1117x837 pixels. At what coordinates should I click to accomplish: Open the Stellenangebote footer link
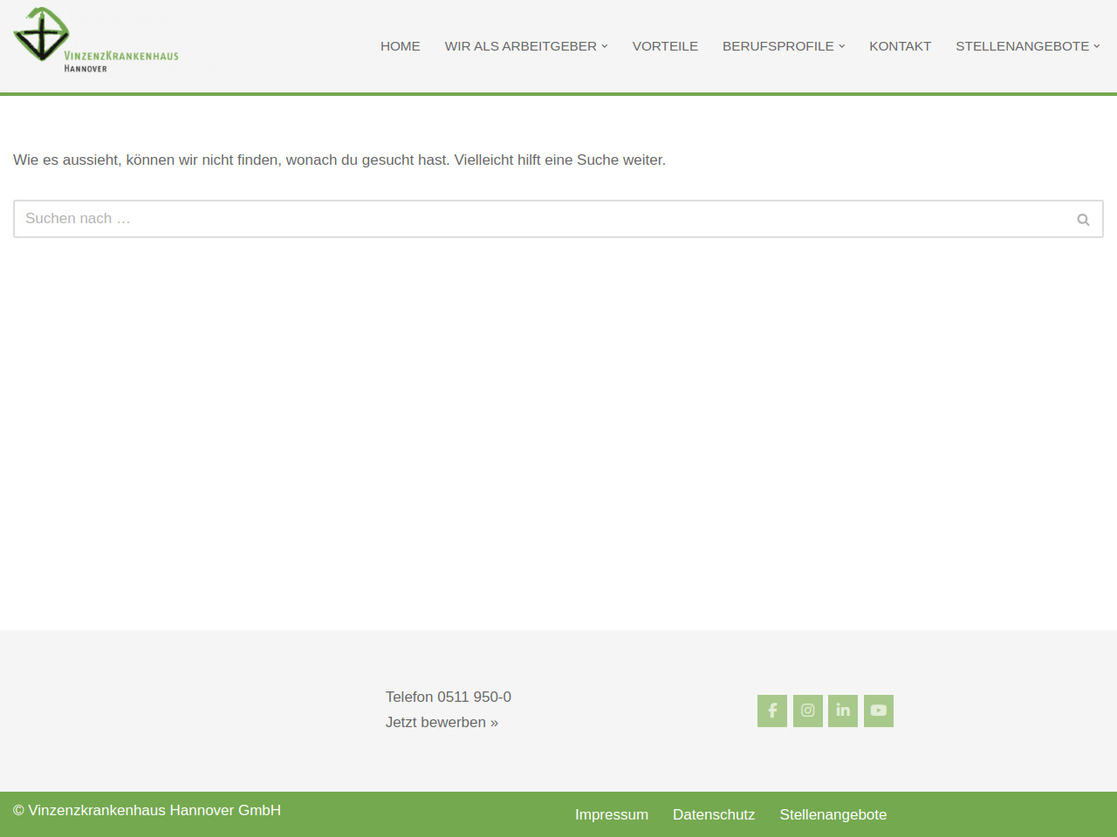click(833, 814)
